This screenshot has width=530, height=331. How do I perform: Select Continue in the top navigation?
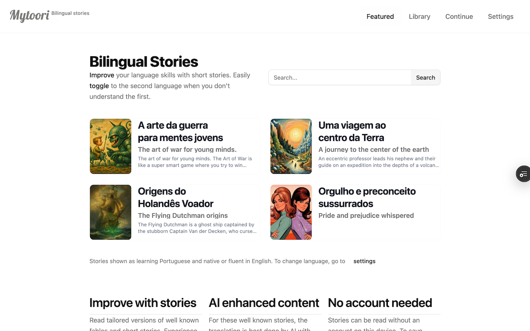pos(459,17)
